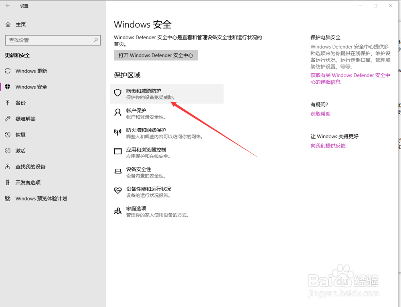Screen dimensions: 401x307
Task: Minimize the Settings window
Action: click(x=360, y=6)
